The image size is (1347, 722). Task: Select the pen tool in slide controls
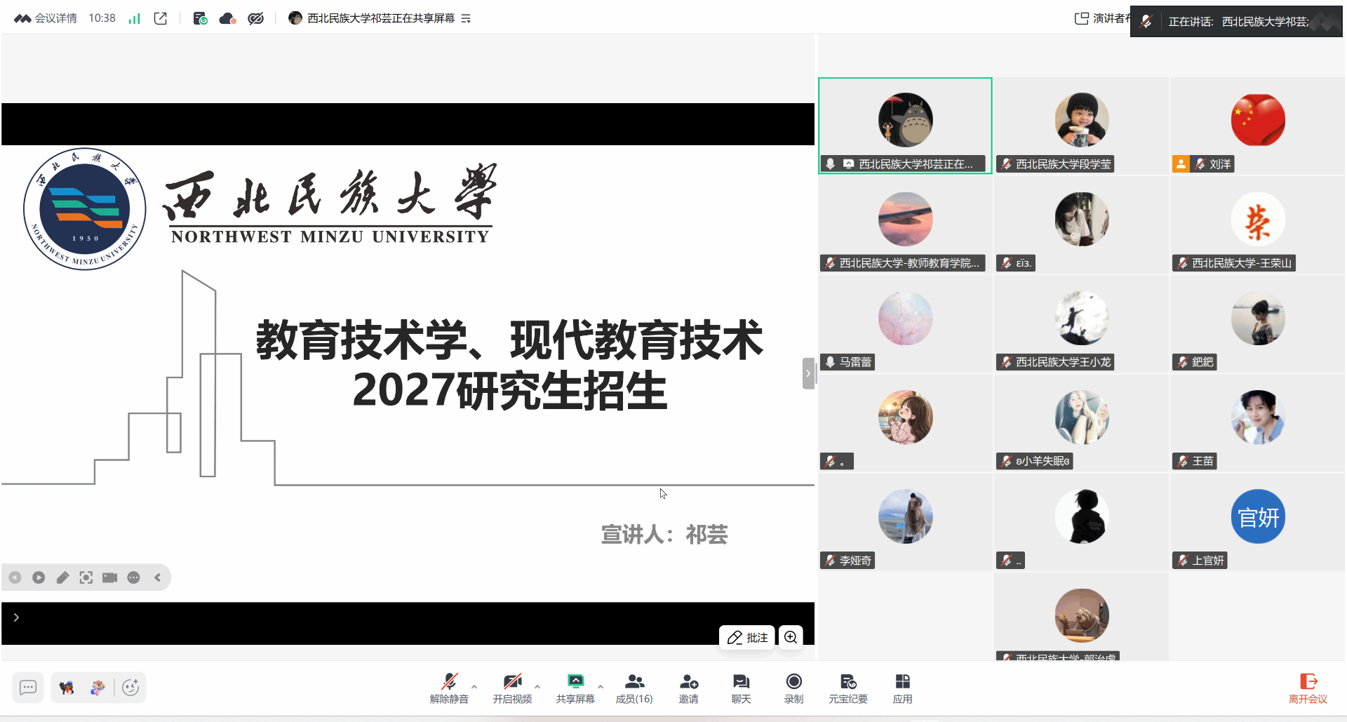(62, 577)
